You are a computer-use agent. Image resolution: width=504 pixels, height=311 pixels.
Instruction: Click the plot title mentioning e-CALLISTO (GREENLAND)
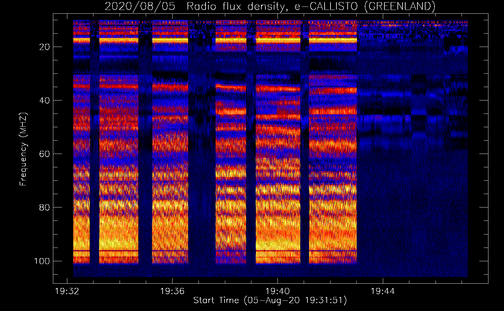coord(270,6)
